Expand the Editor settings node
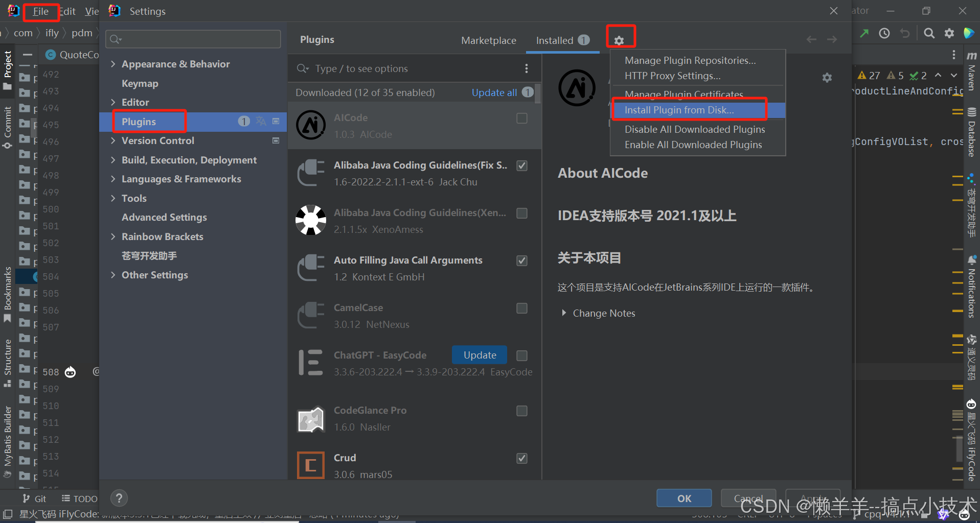This screenshot has height=523, width=980. (x=113, y=102)
